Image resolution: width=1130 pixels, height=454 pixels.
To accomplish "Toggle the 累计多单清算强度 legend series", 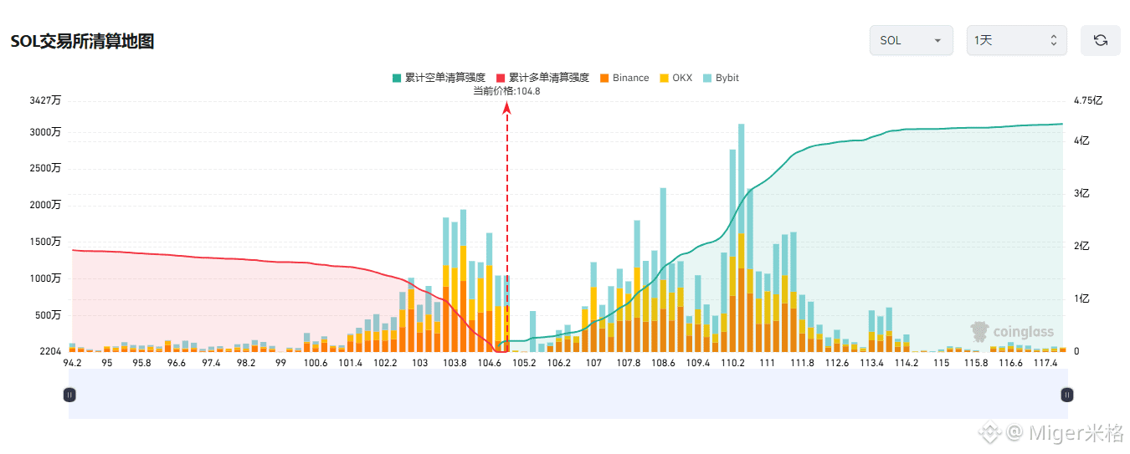I will [542, 78].
